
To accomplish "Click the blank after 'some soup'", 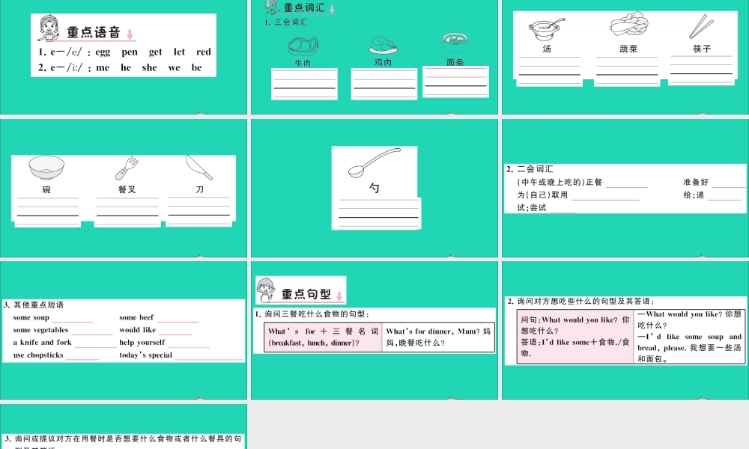I will click(73, 320).
